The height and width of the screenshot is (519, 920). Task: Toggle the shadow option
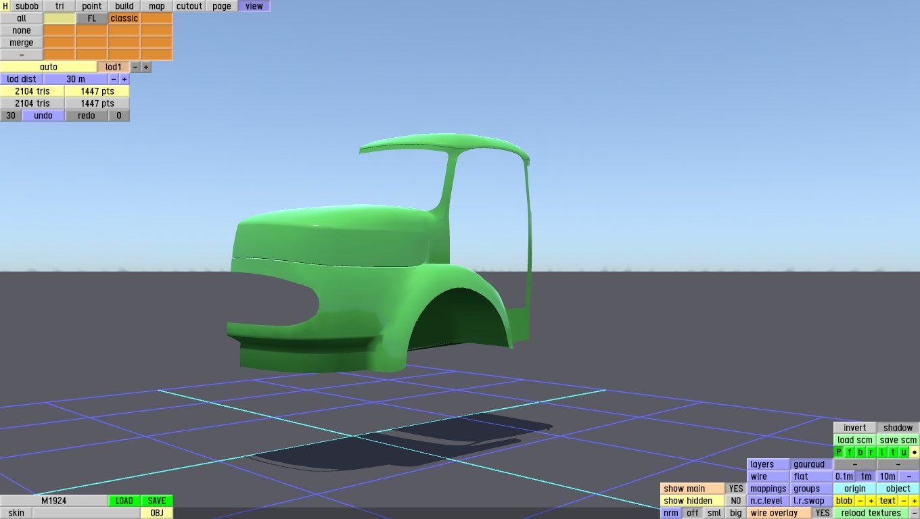coord(898,428)
